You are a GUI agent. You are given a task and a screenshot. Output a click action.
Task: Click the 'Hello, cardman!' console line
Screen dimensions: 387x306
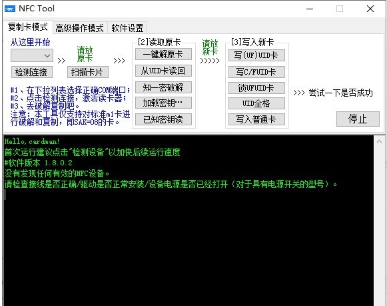[x=32, y=141]
